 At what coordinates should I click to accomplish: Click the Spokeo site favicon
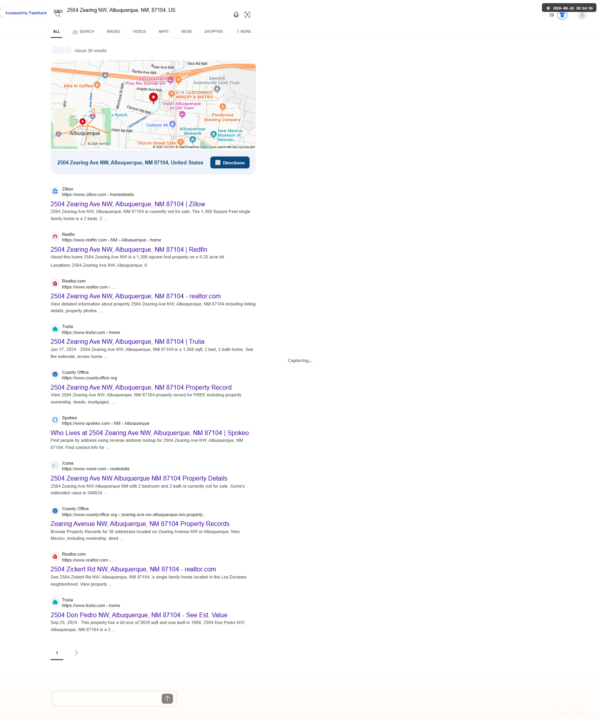55,420
